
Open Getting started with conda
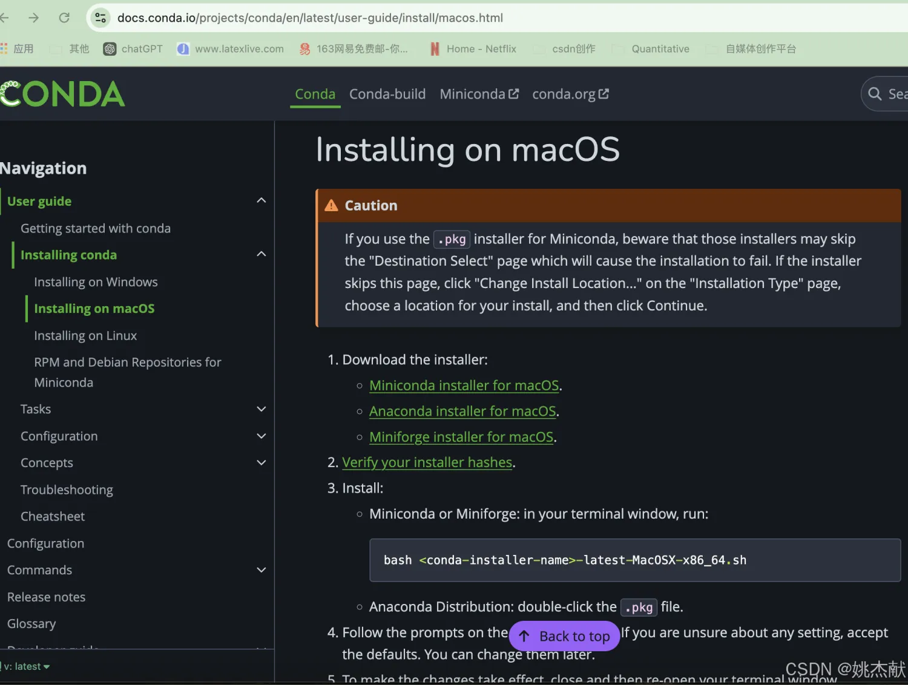pyautogui.click(x=96, y=228)
